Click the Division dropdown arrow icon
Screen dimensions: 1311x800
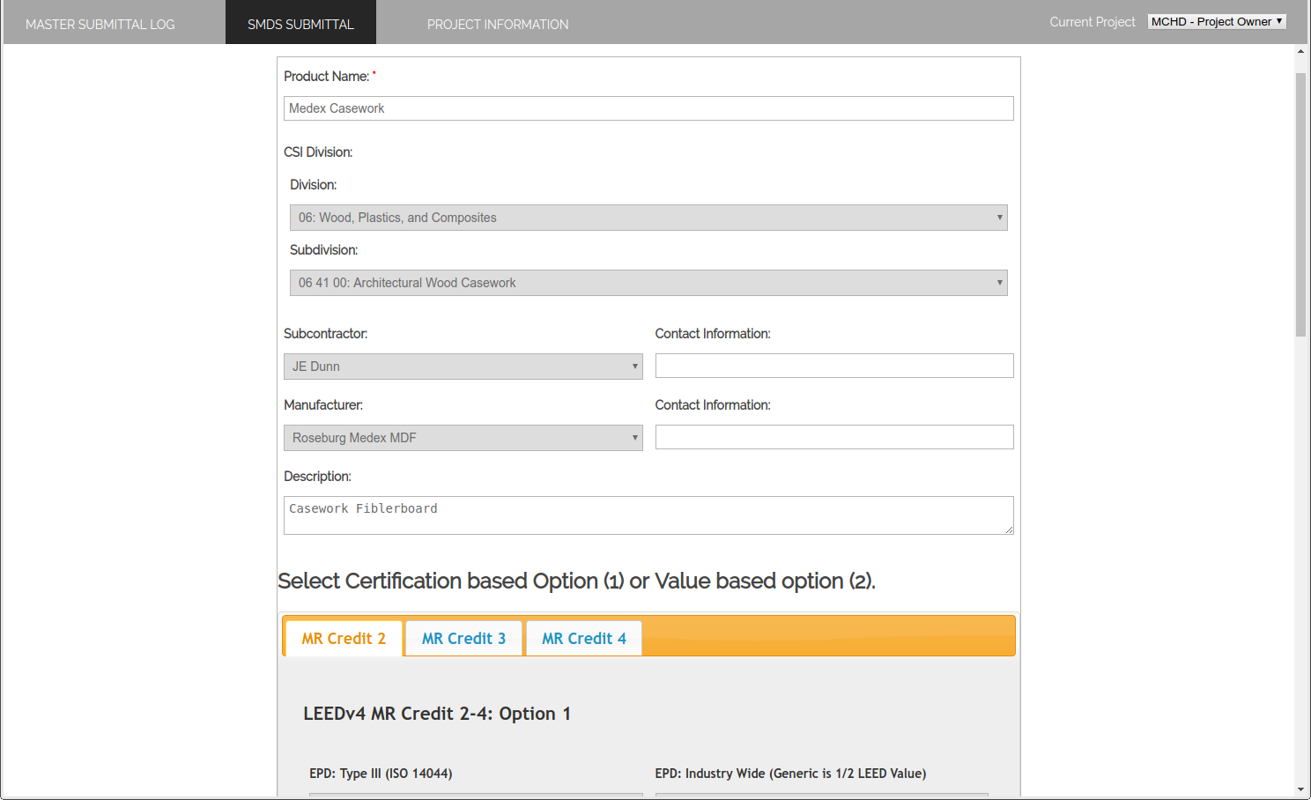999,218
